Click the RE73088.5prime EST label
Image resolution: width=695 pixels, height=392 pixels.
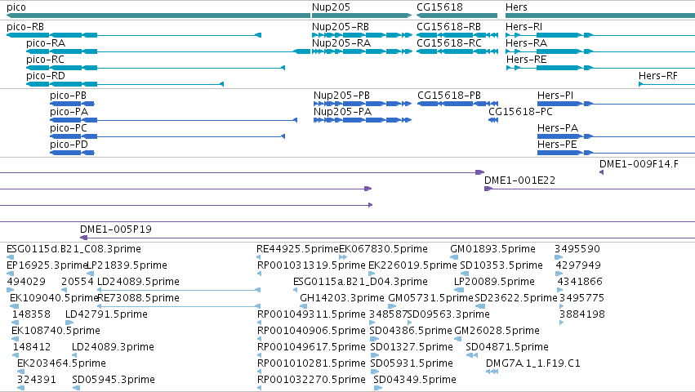pos(138,298)
